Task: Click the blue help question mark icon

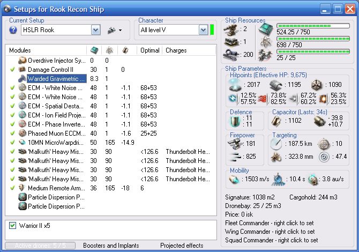Action: click(13, 30)
